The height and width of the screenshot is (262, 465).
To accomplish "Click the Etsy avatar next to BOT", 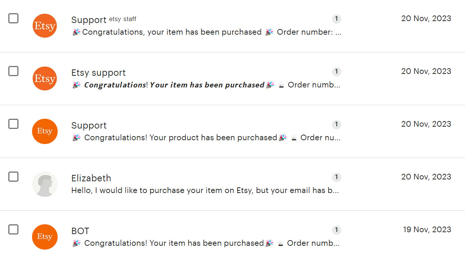I will pyautogui.click(x=45, y=237).
